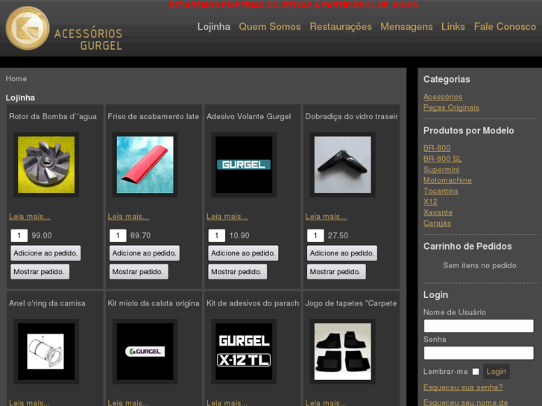This screenshot has height=406, width=542.
Task: Go to Quem Somos page
Action: pos(270,27)
